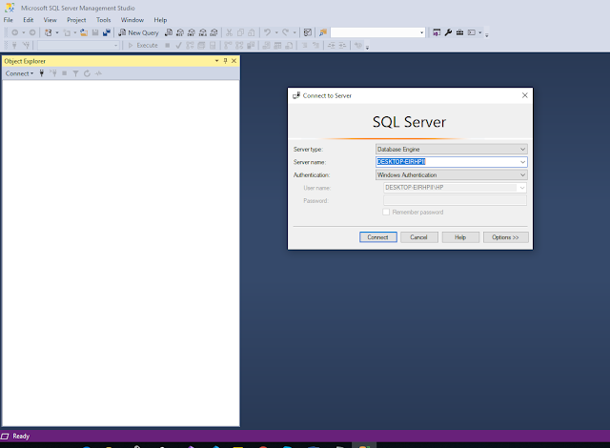Click the navigate backward arrow icon
610x448 pixels.
pyautogui.click(x=15, y=32)
